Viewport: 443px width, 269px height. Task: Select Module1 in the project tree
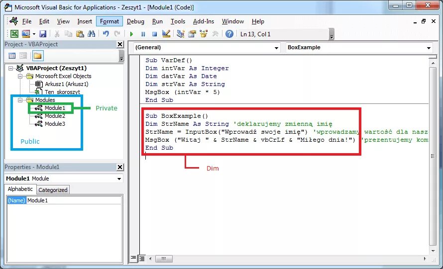coord(55,108)
